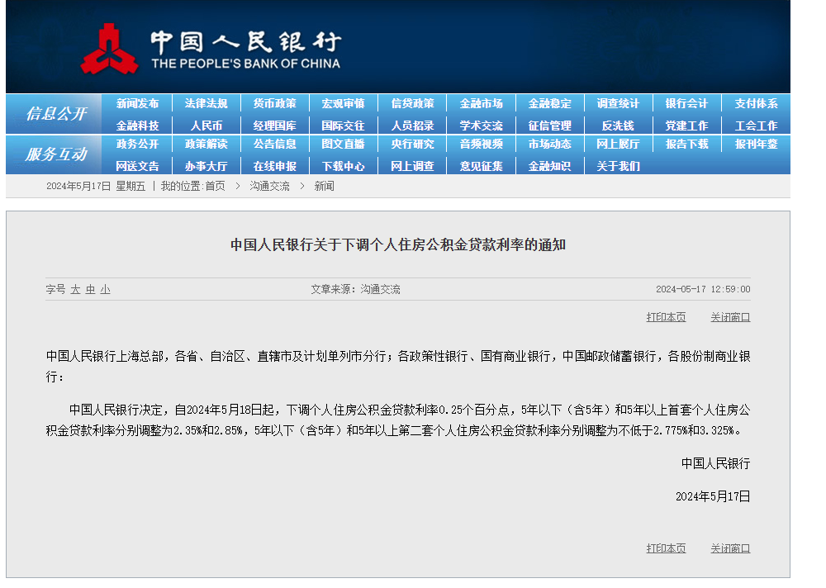Select the 反洗钱 menu entry
826x588 pixels.
(618, 126)
